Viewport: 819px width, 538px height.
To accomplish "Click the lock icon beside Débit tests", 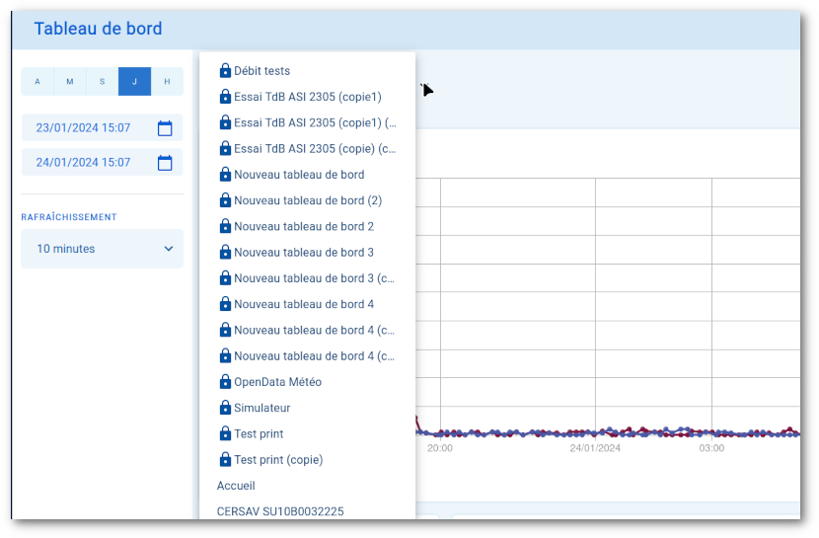I will (x=225, y=71).
